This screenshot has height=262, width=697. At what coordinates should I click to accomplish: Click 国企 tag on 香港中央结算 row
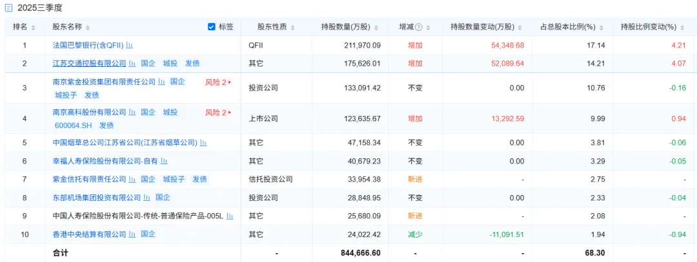tap(148, 234)
